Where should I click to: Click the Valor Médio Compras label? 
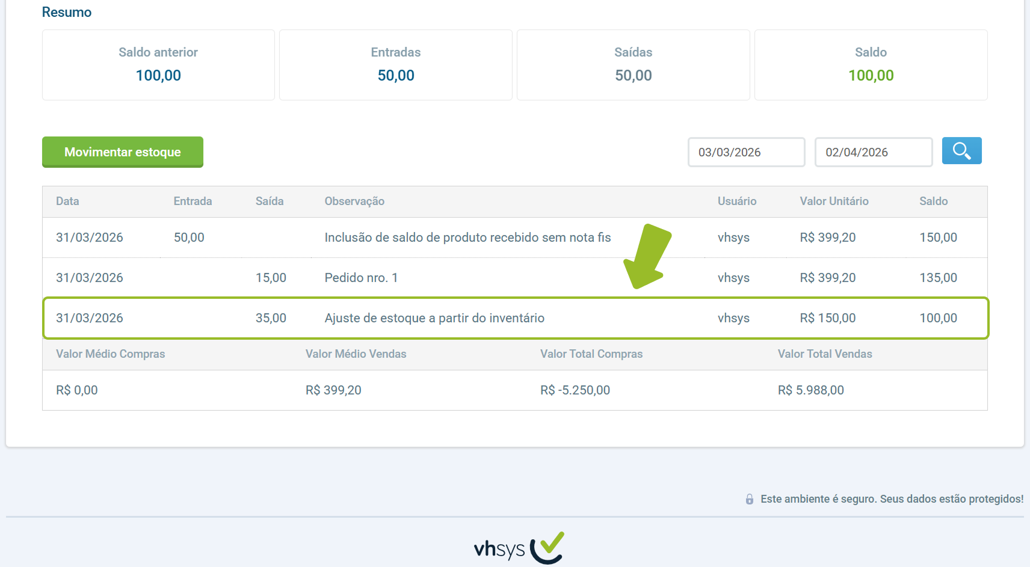pyautogui.click(x=111, y=354)
